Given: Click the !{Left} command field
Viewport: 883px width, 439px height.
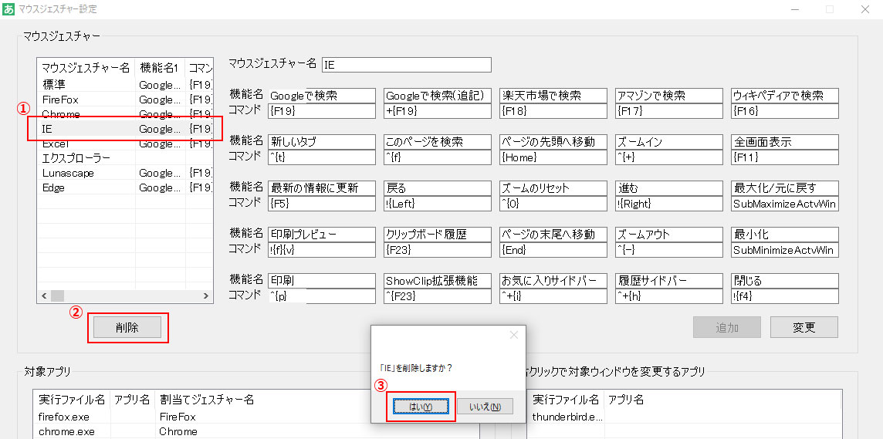Looking at the screenshot, I should (438, 204).
